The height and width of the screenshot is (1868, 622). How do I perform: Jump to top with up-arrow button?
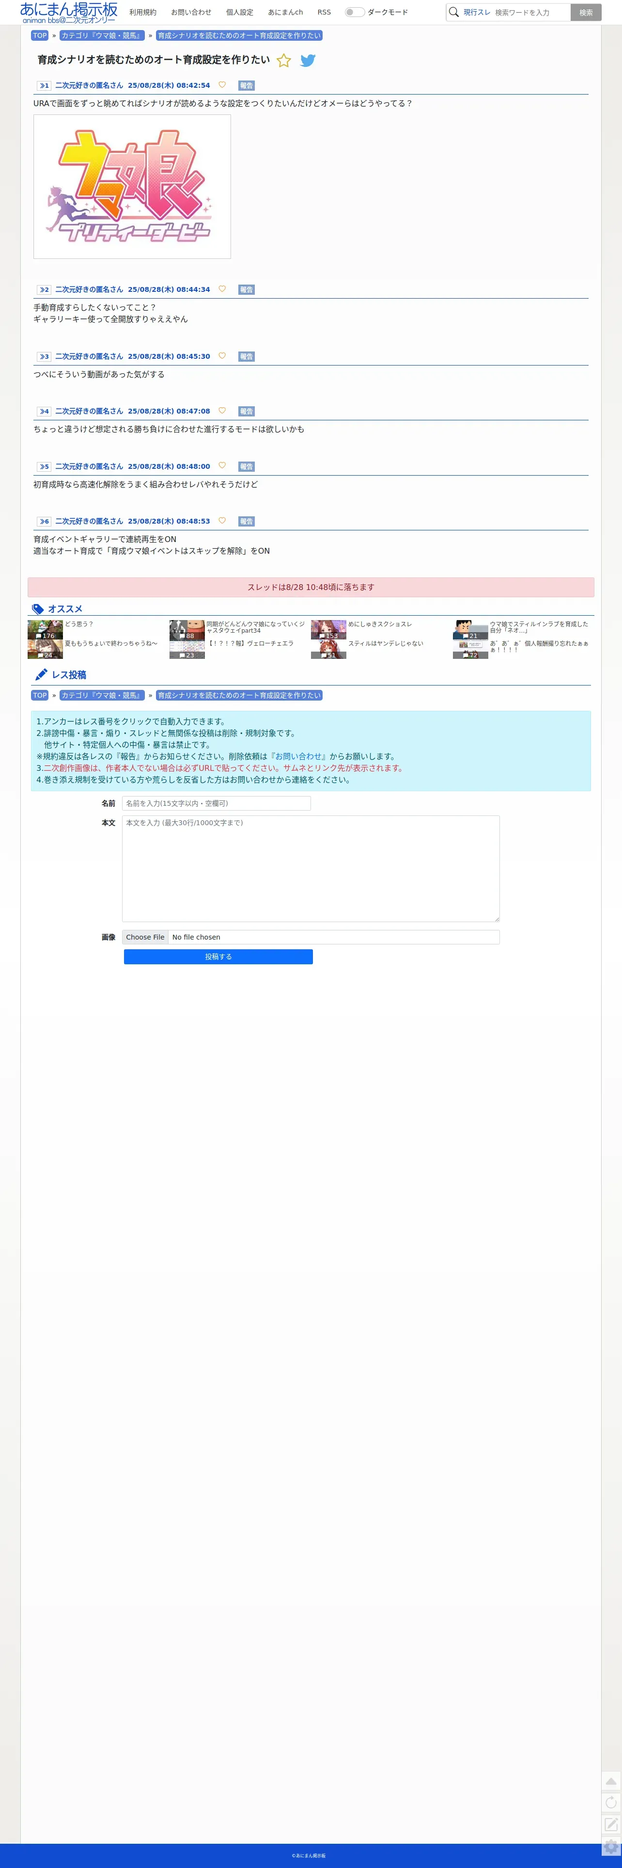click(611, 1781)
